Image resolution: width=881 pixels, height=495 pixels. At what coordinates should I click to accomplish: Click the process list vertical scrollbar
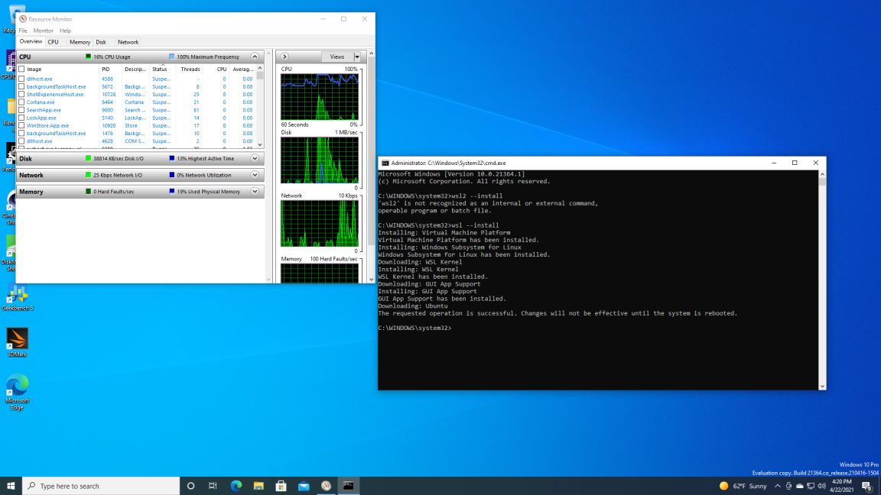[259, 107]
